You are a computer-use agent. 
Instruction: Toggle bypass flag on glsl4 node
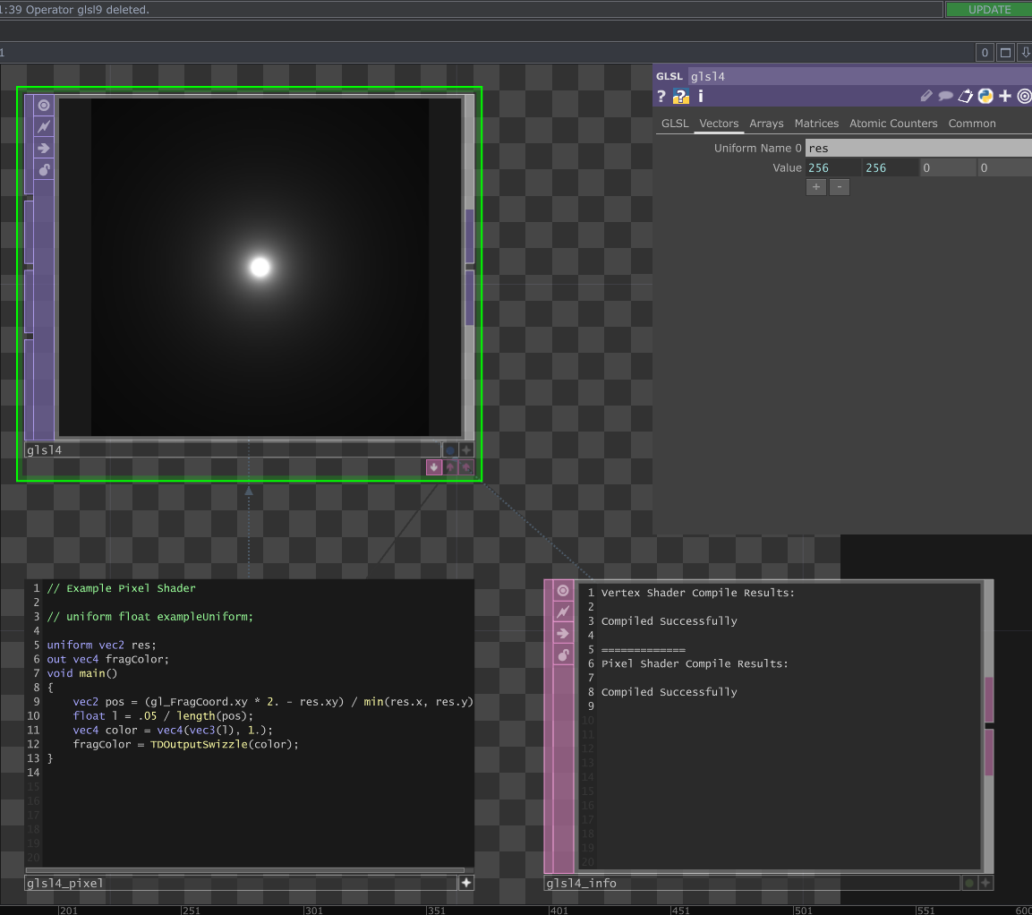44,126
